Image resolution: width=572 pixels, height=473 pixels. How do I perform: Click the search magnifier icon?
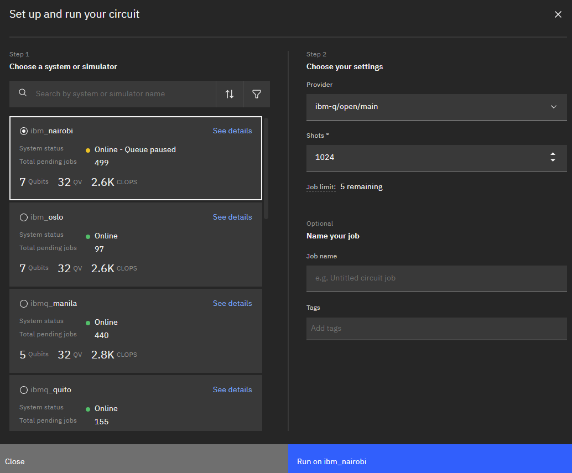[x=23, y=93]
